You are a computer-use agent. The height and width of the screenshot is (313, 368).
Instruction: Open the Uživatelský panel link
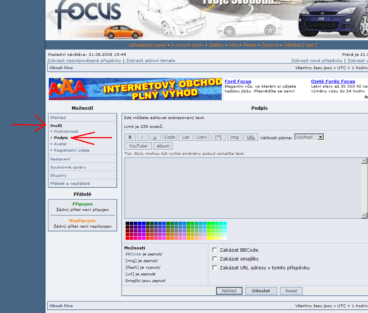[x=147, y=45]
